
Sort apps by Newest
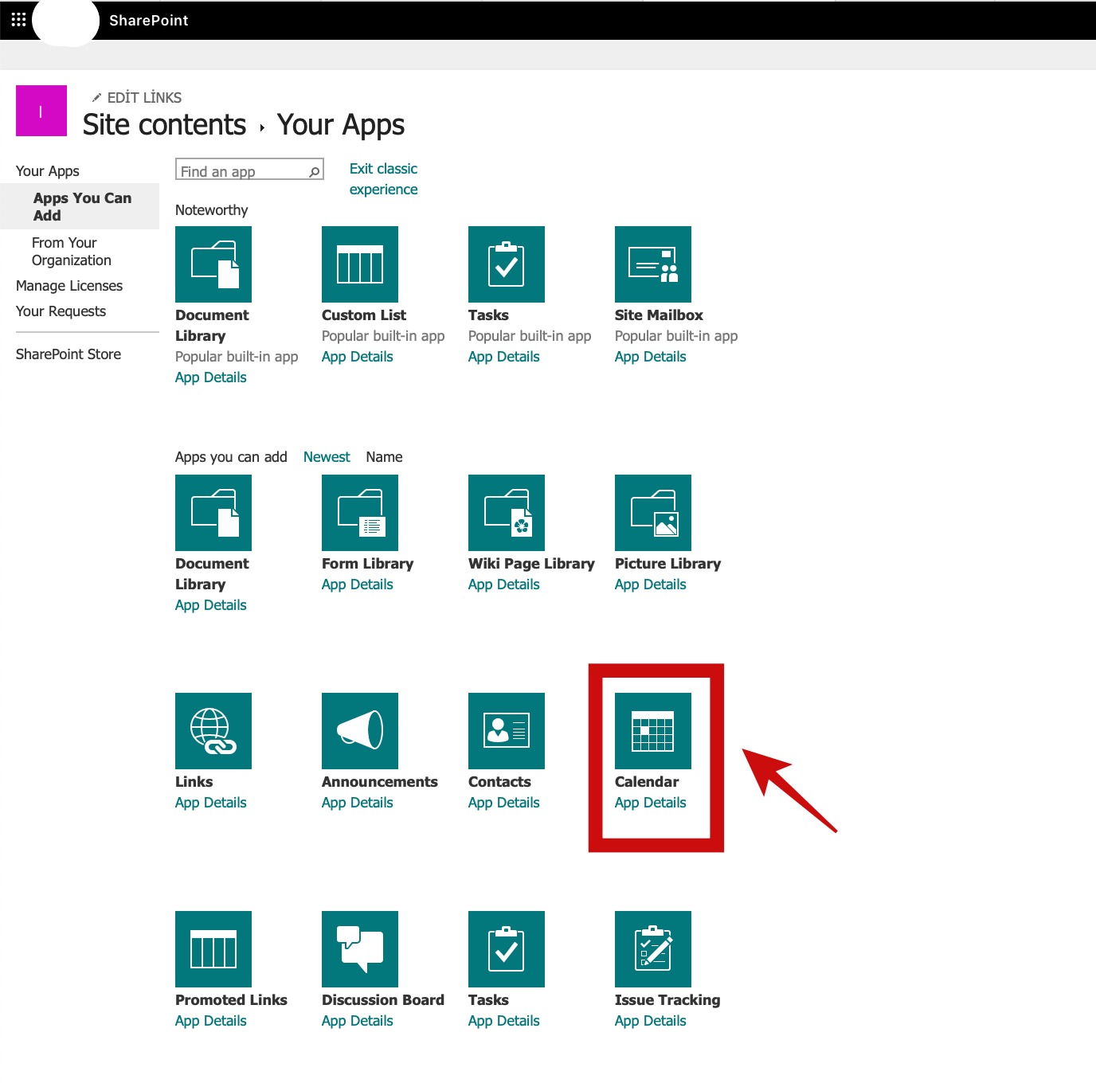pyautogui.click(x=327, y=457)
